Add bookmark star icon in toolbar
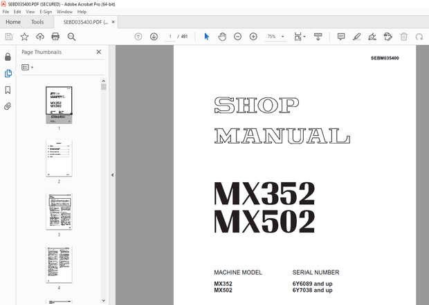This screenshot has width=429, height=305. (24, 37)
